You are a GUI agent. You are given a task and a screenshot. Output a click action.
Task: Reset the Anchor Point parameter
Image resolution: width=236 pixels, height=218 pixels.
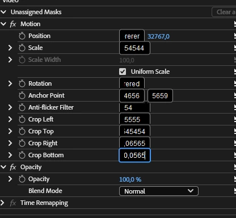[235, 95]
